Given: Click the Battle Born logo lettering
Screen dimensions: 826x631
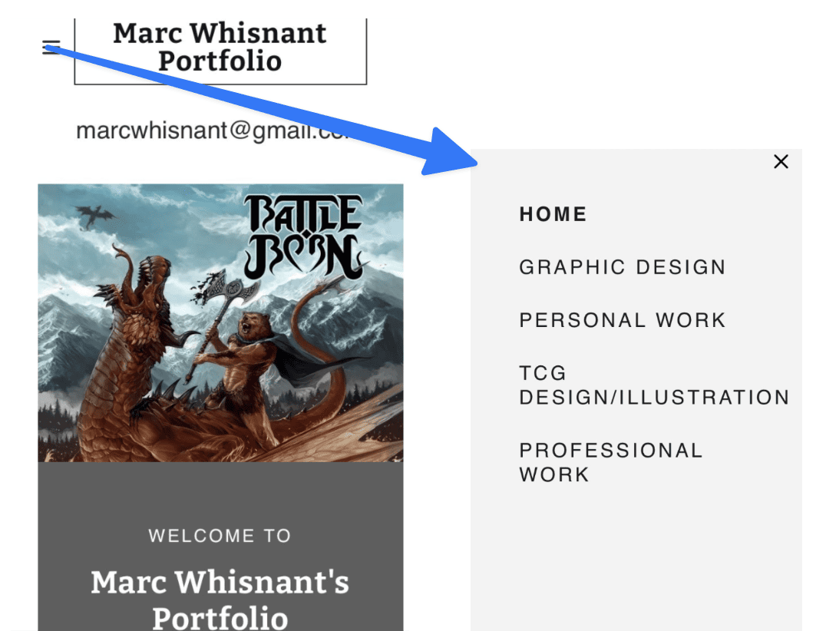Looking at the screenshot, I should click(303, 237).
